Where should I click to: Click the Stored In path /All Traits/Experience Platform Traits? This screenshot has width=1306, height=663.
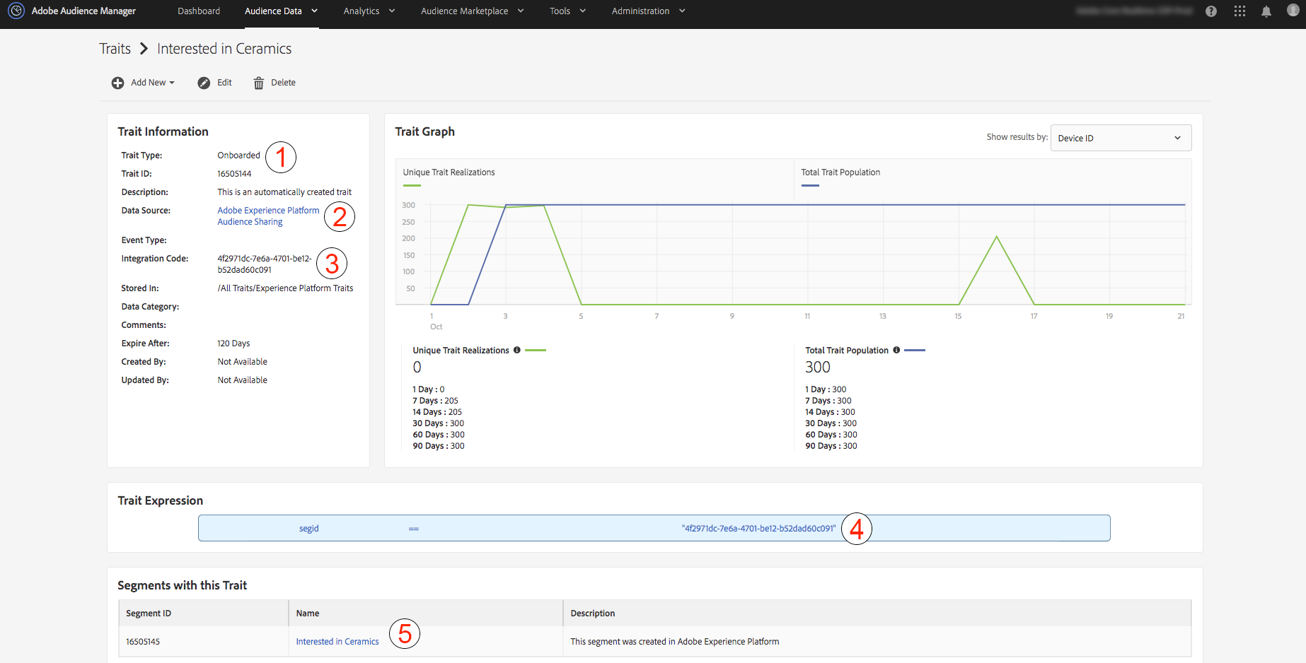[285, 288]
